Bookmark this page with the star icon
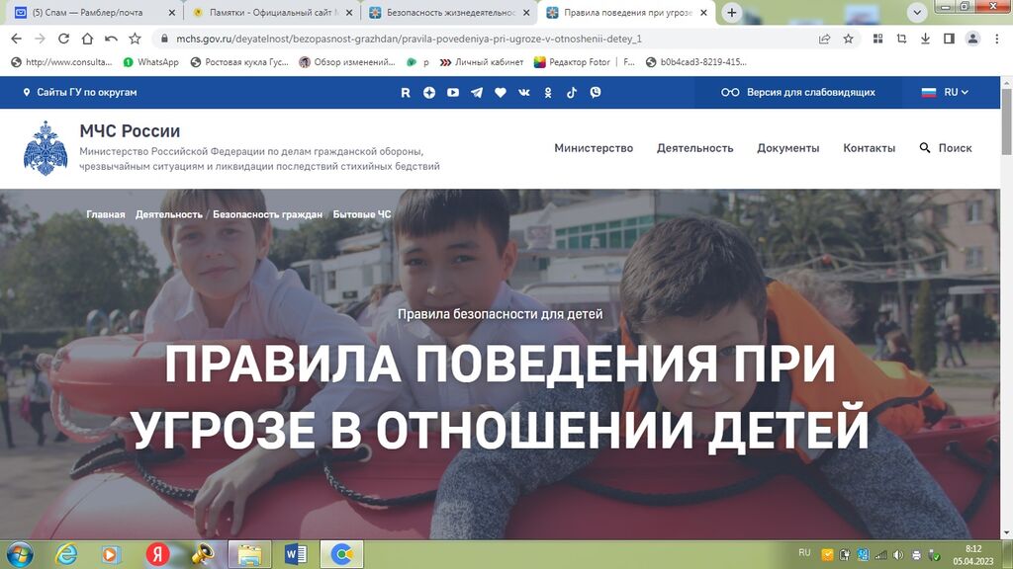 pos(849,39)
